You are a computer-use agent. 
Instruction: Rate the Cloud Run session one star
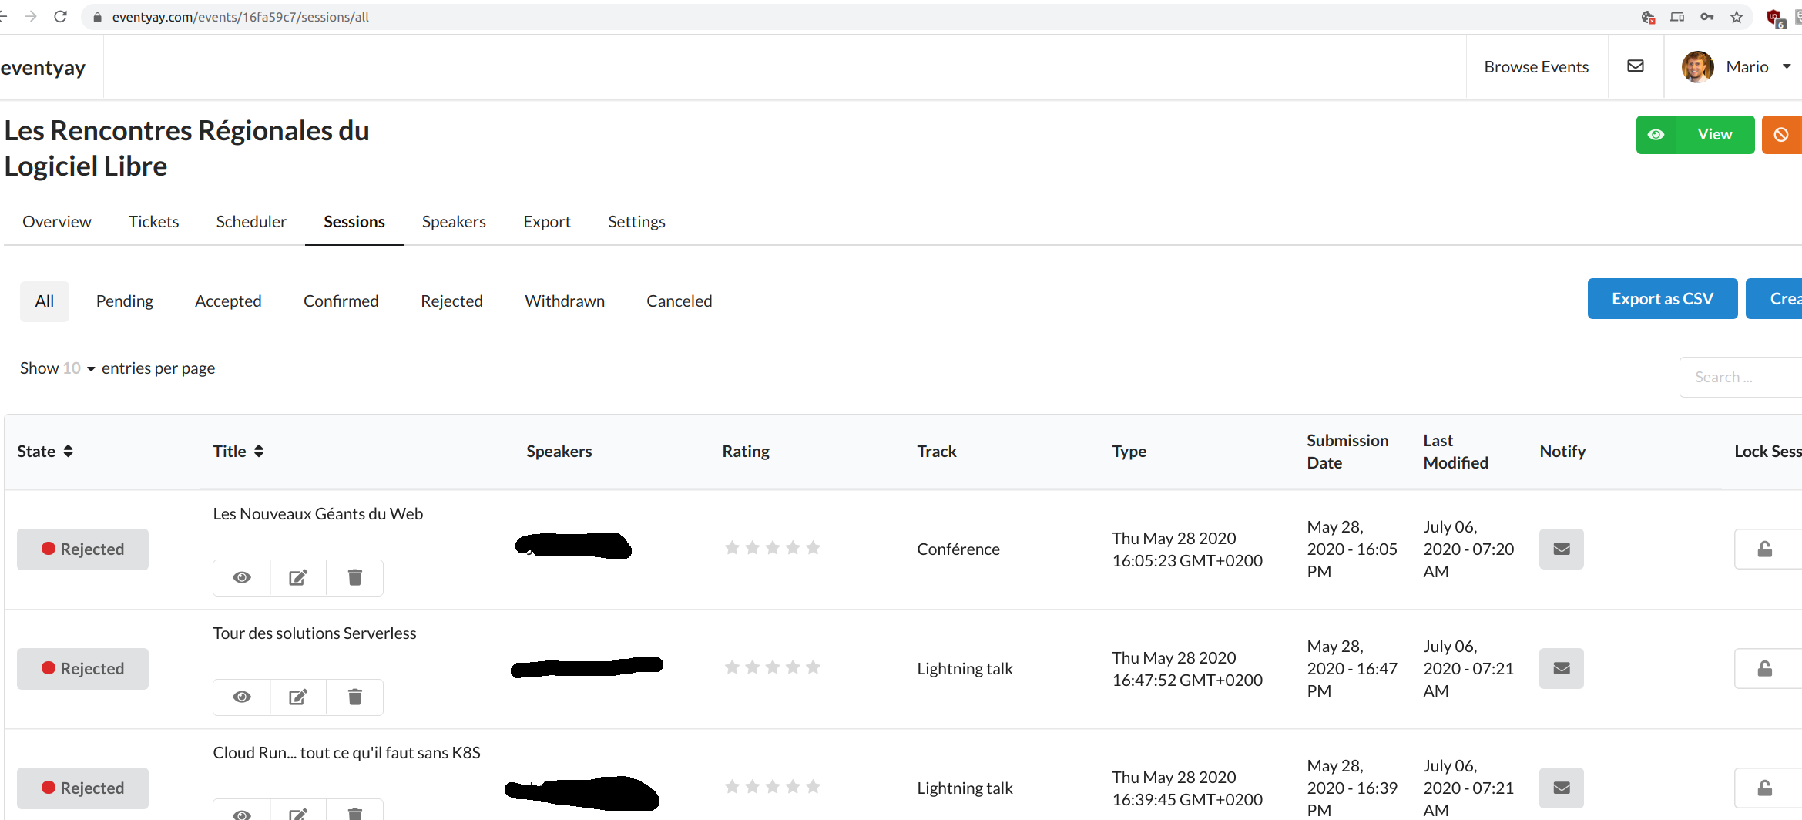(x=733, y=787)
